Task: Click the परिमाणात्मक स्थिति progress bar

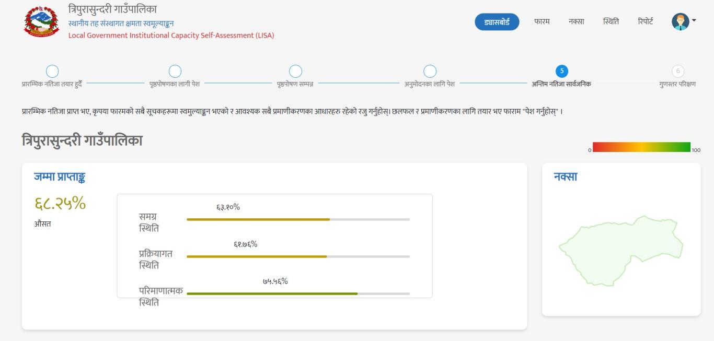Action: pyautogui.click(x=298, y=293)
